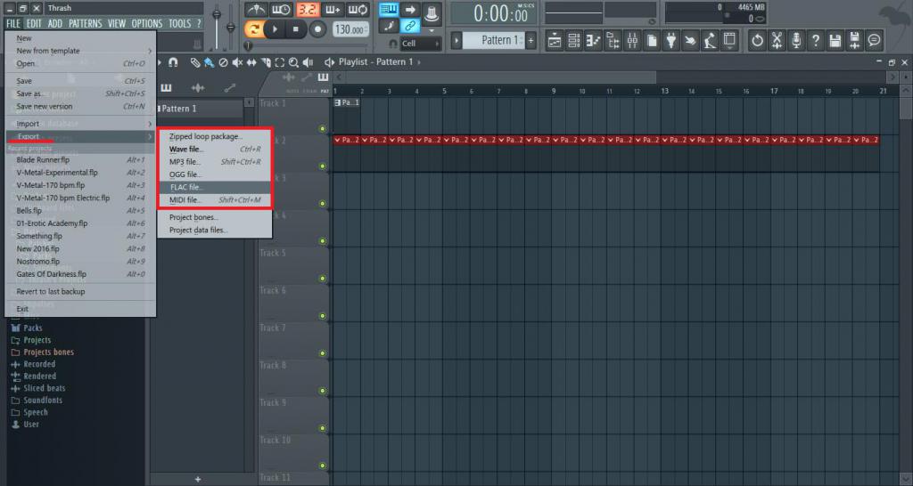Click the Record transport button
The width and height of the screenshot is (913, 486).
317,28
